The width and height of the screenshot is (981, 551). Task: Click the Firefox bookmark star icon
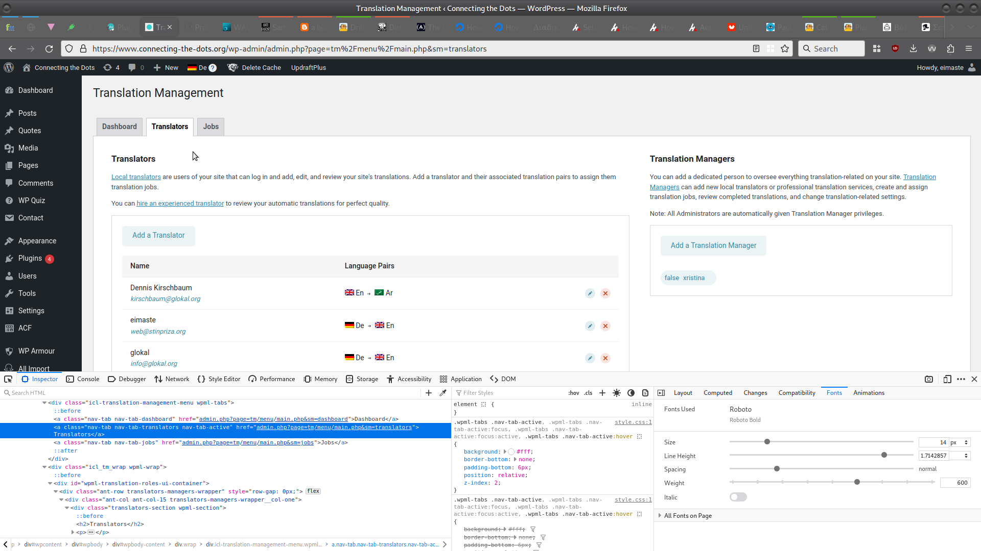pyautogui.click(x=785, y=48)
